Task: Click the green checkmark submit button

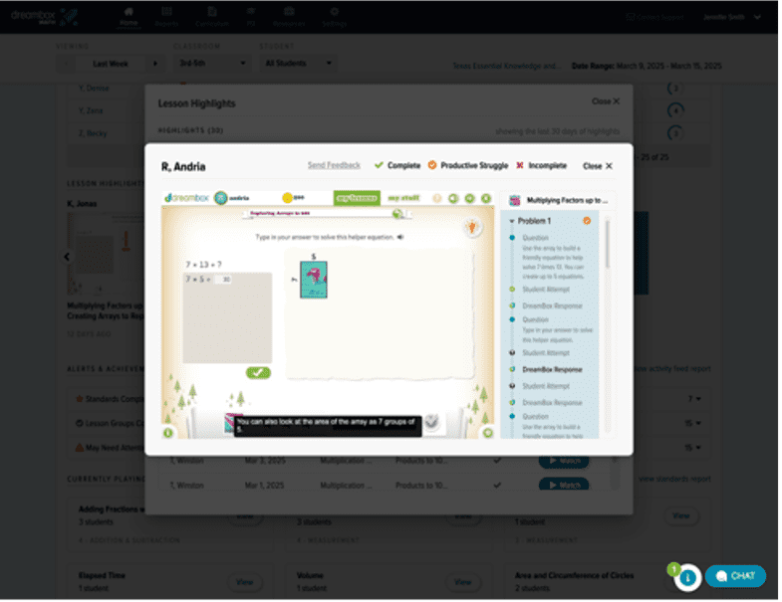Action: [x=258, y=373]
